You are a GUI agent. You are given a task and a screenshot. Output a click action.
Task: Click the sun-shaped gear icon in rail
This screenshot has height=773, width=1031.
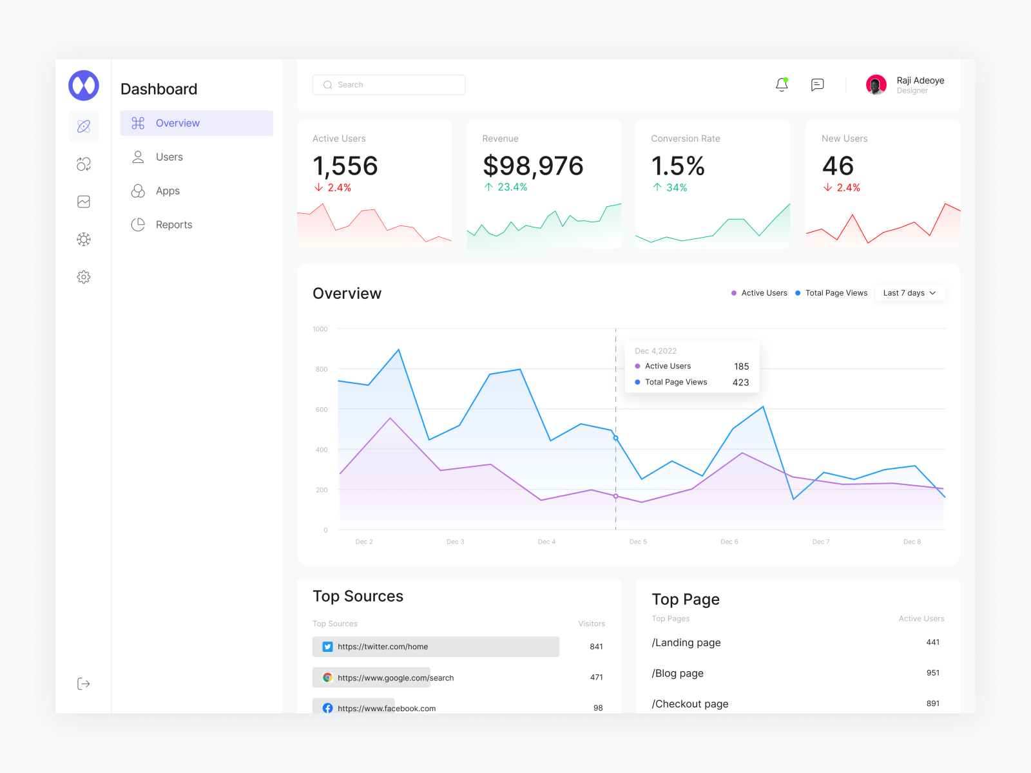point(84,239)
